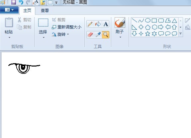Image resolution: width=191 pixels, height=138 pixels.
Task: Click the folder icon in quick access toolbar
Action: (x=43, y=2)
